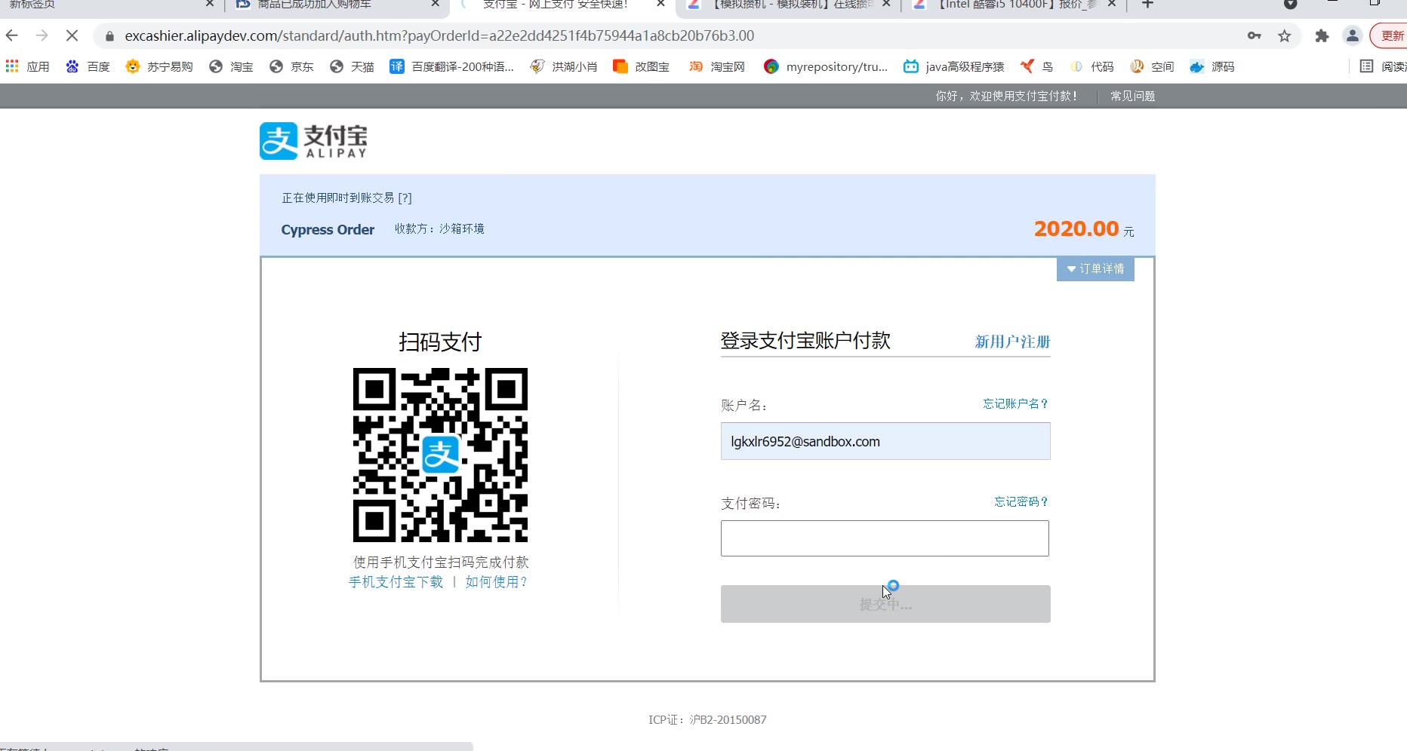The image size is (1407, 751).
Task: Click the Alipay logo
Action: pos(313,141)
